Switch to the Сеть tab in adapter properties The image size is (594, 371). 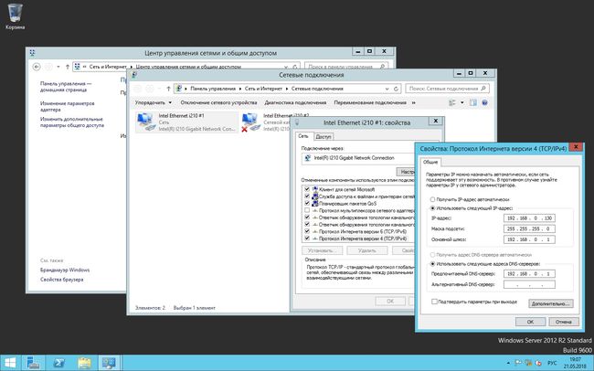coord(303,136)
